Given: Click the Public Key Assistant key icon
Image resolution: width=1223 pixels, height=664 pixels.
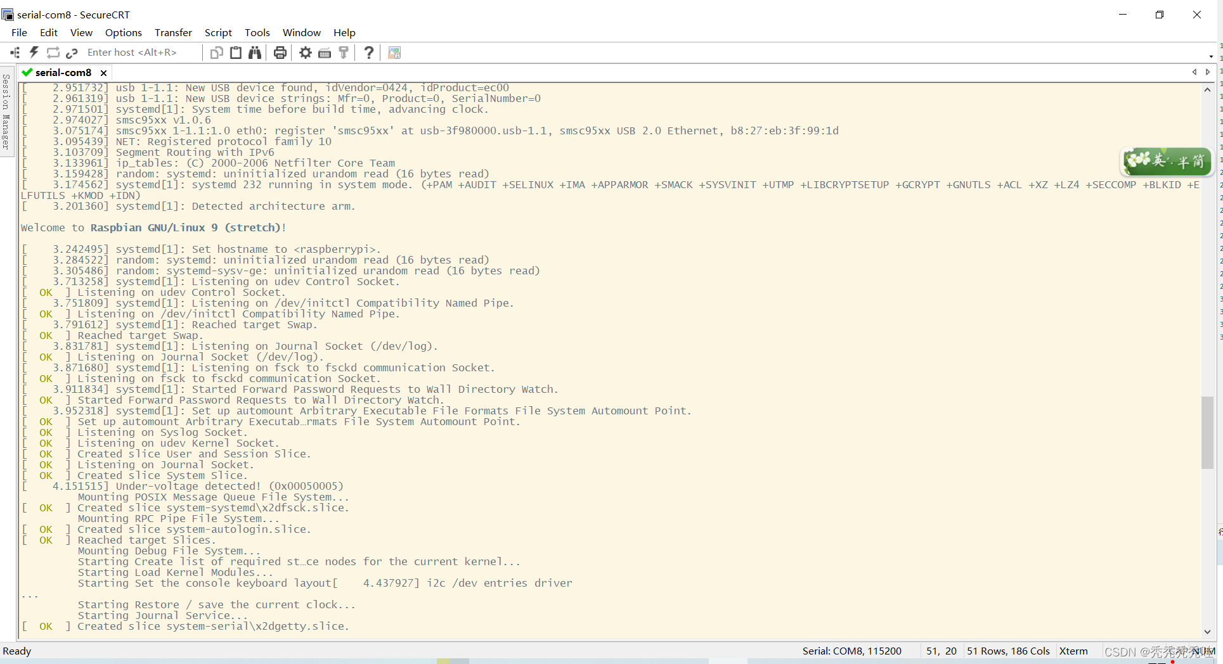Looking at the screenshot, I should tap(344, 53).
